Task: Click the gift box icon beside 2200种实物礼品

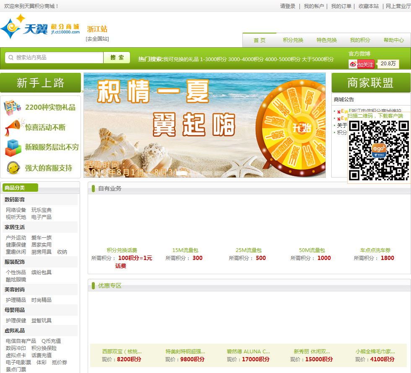Action: tap(12, 108)
